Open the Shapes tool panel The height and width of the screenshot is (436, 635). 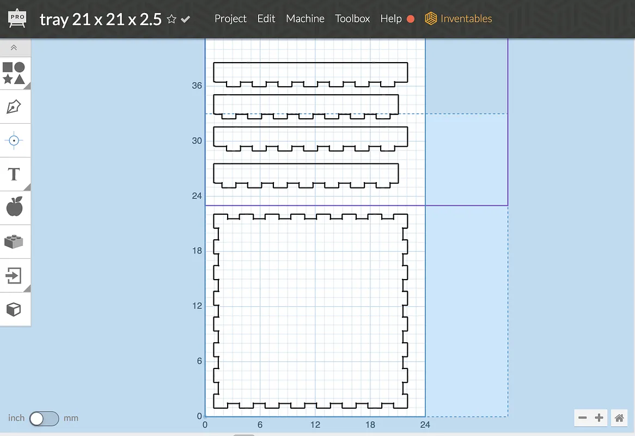coord(14,73)
